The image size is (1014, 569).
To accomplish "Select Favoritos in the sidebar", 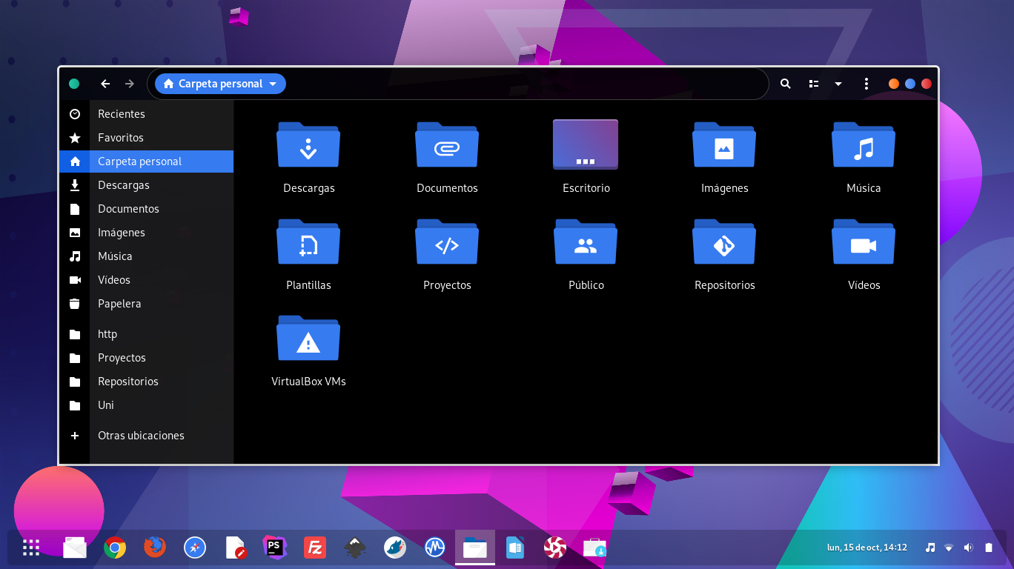I will point(146,138).
